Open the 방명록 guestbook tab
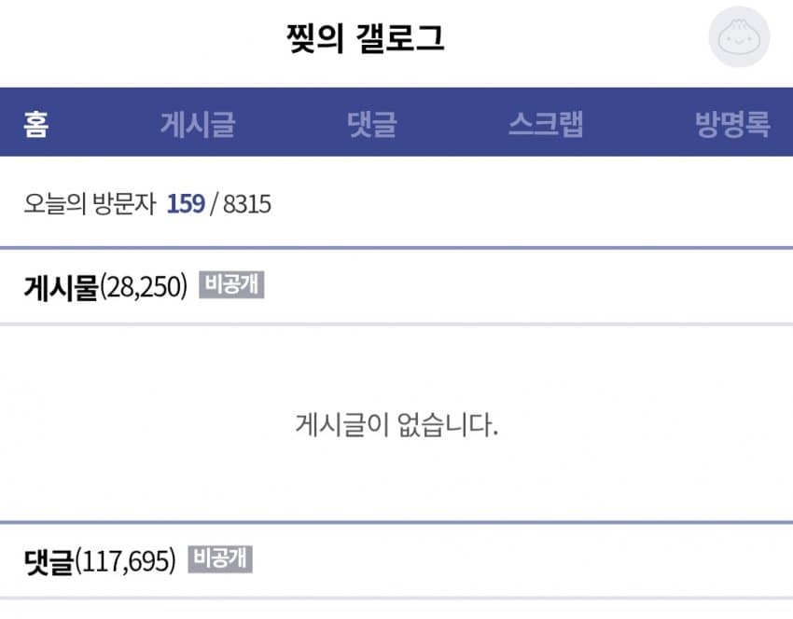The height and width of the screenshot is (619, 793). click(x=732, y=124)
